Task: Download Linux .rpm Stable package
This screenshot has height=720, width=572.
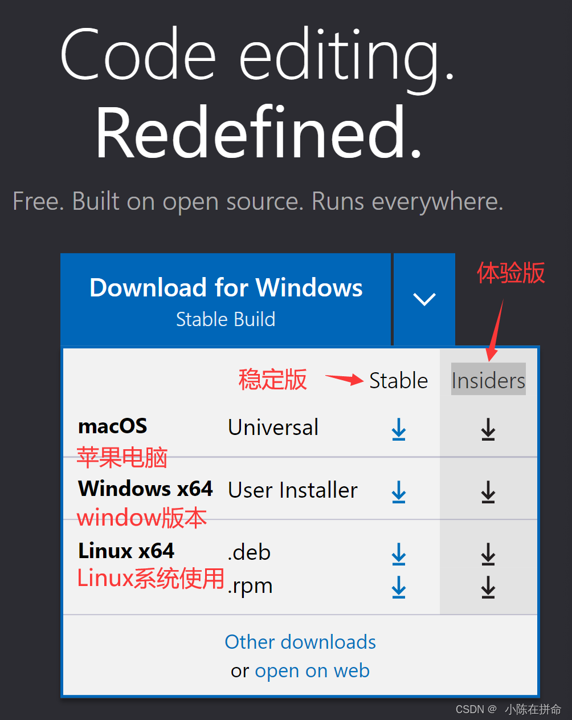Action: click(x=399, y=587)
